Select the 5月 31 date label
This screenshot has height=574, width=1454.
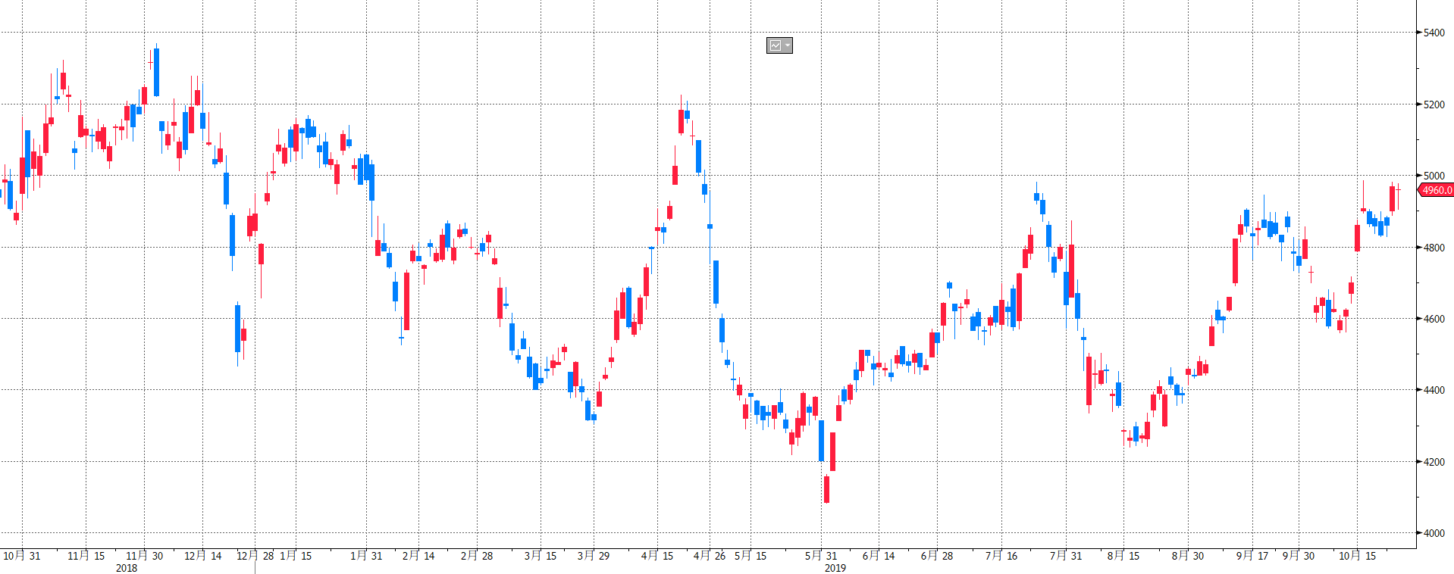821,556
